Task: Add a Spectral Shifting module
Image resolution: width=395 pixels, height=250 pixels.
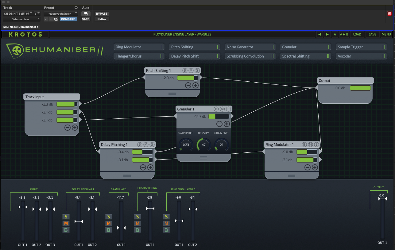Action: [x=306, y=56]
